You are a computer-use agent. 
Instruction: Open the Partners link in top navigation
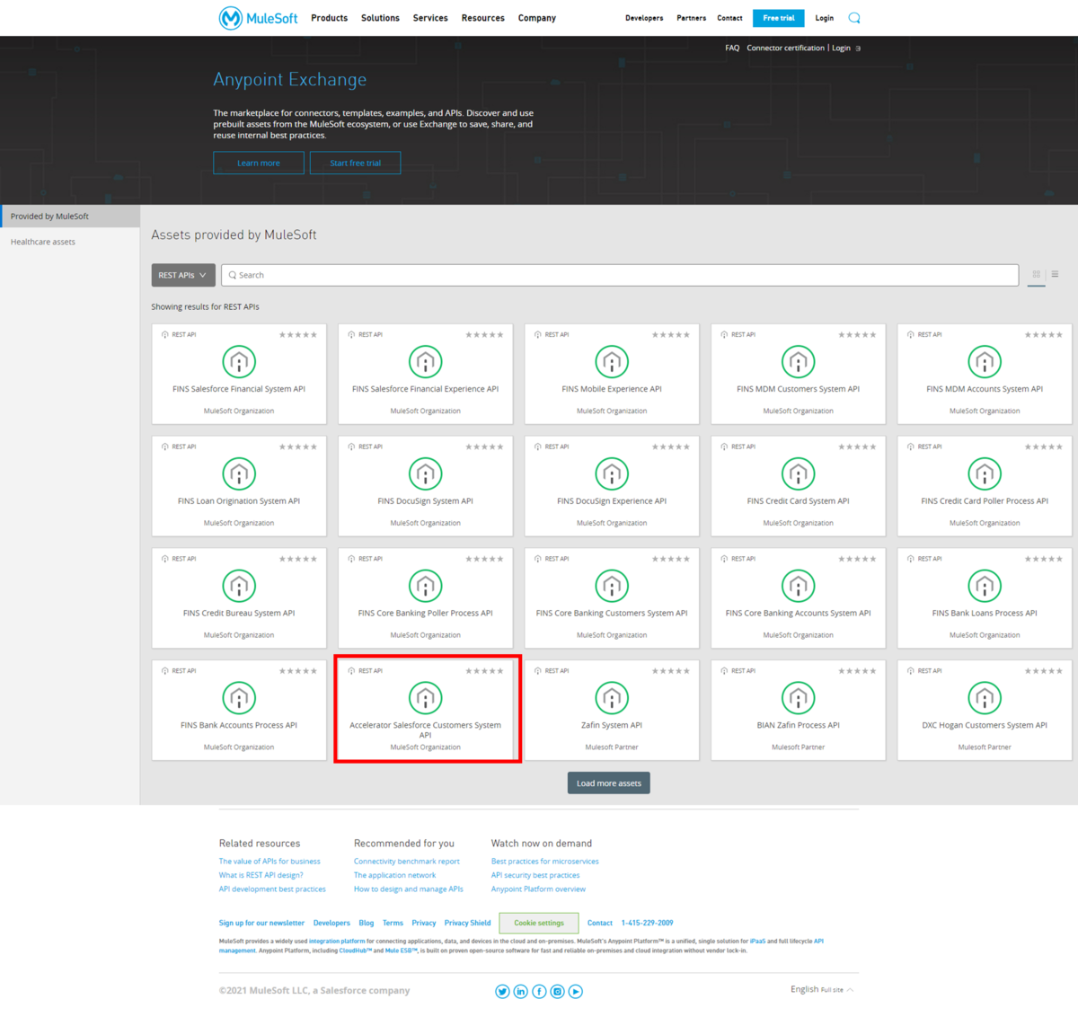(x=692, y=18)
